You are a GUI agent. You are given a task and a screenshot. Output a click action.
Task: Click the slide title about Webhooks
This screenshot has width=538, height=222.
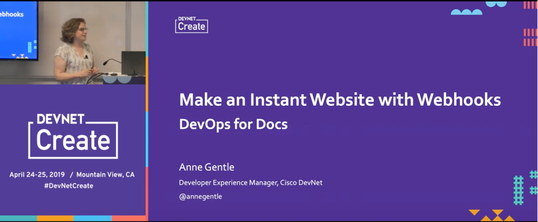[340, 100]
